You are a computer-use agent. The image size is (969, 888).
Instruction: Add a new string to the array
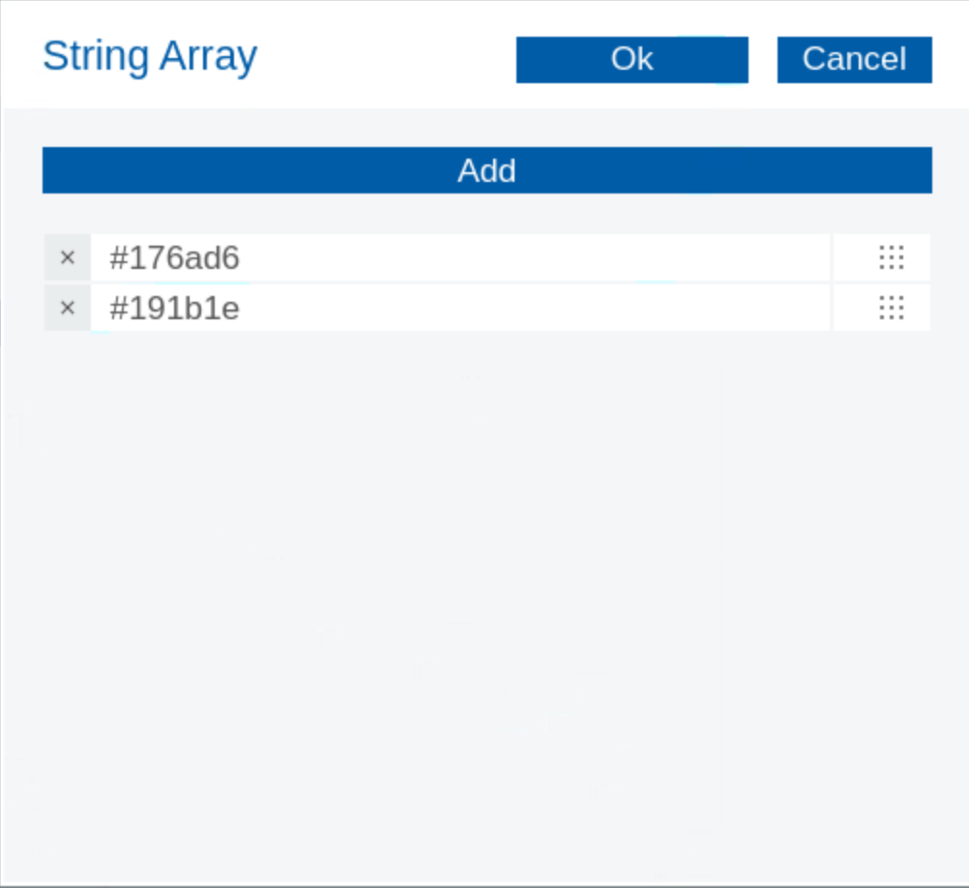point(486,170)
